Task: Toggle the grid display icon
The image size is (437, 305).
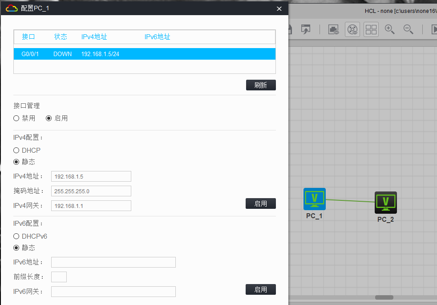Action: (x=371, y=29)
